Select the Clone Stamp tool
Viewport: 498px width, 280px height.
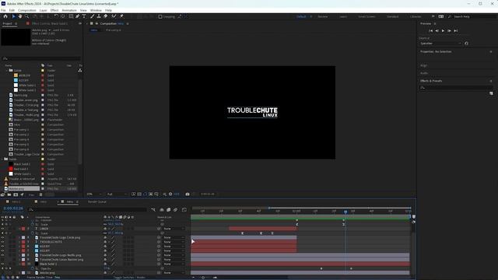click(99, 16)
